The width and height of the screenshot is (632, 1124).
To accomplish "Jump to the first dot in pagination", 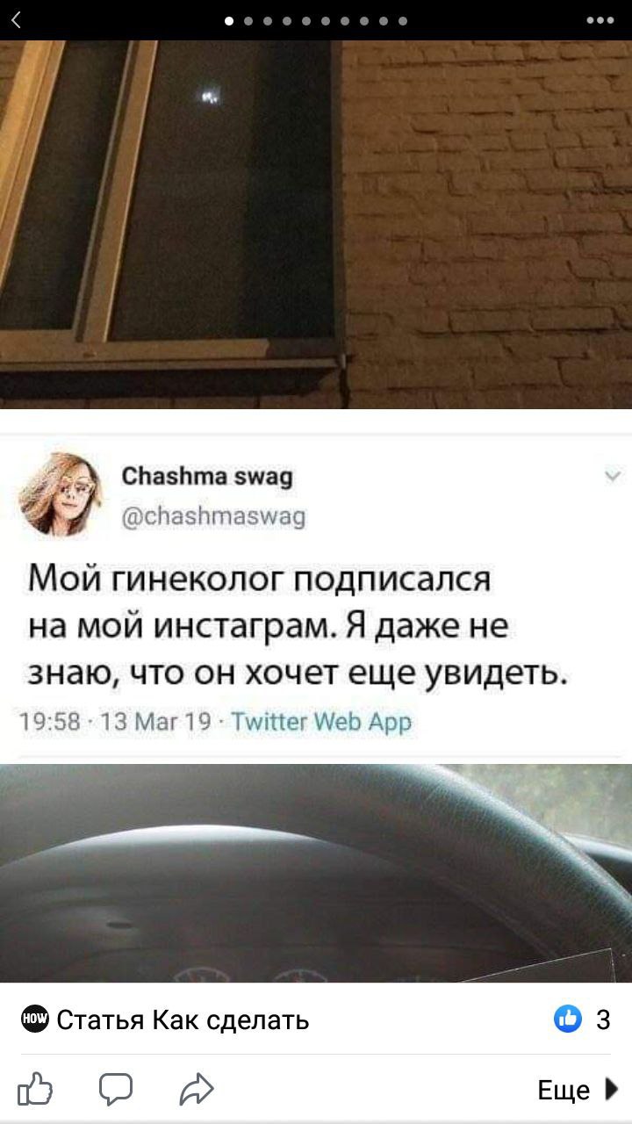I will click(x=229, y=20).
